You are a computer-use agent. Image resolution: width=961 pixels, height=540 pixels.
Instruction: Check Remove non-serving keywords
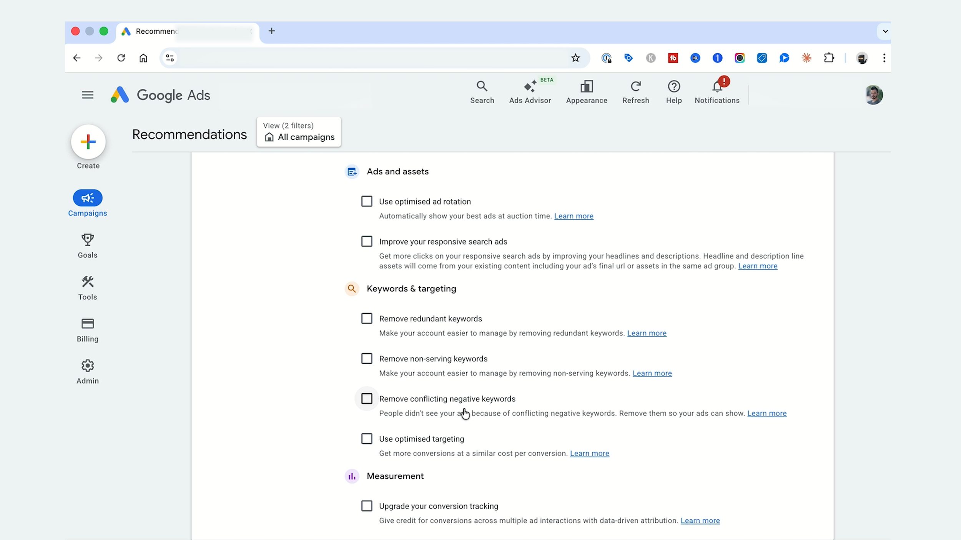point(367,358)
